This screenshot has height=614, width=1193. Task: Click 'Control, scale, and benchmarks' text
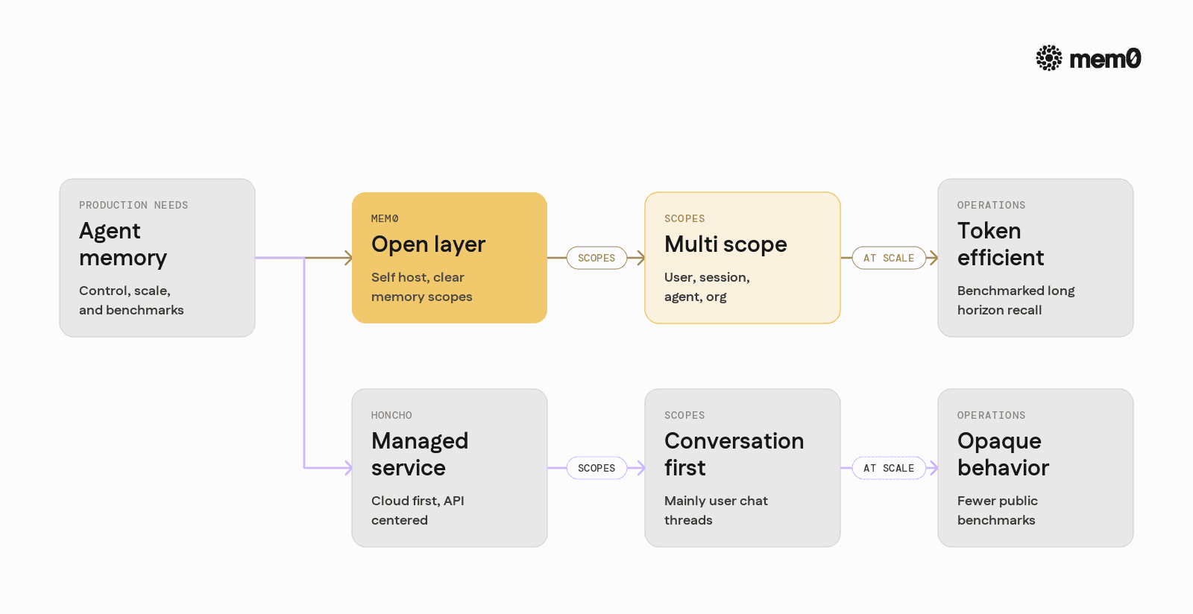131,300
